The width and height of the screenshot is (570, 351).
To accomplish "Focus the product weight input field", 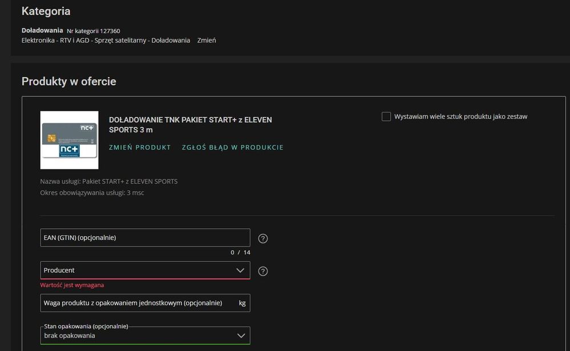I will [x=145, y=303].
